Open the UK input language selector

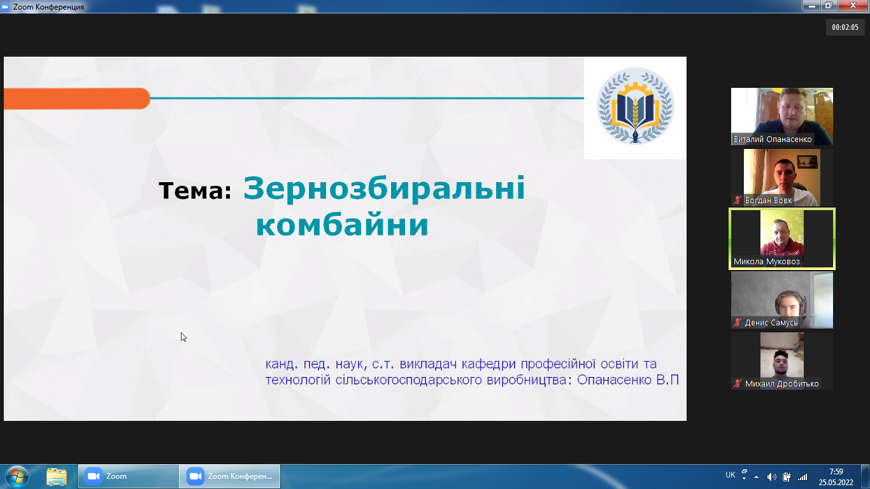(730, 475)
